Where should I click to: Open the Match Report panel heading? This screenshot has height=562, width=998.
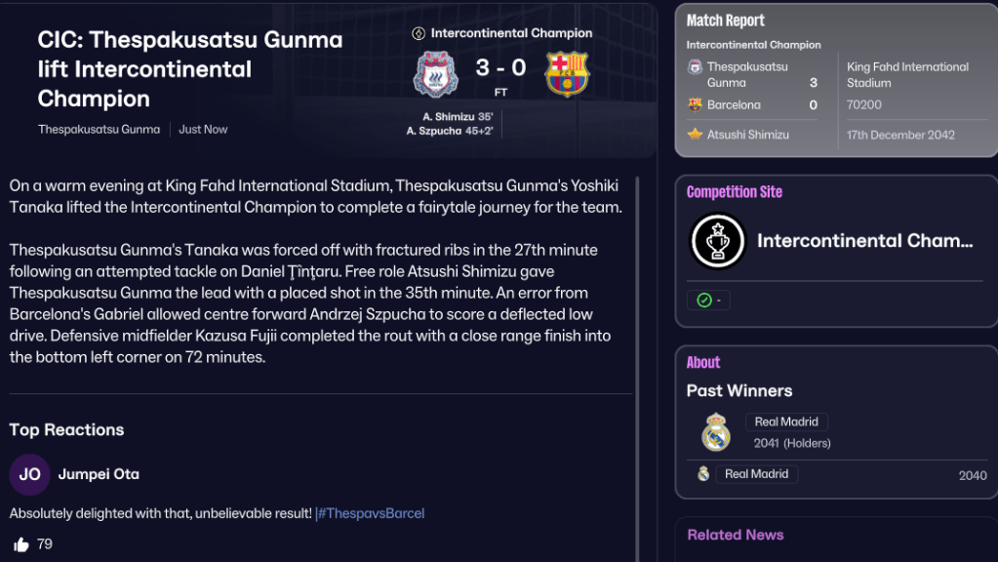click(725, 20)
